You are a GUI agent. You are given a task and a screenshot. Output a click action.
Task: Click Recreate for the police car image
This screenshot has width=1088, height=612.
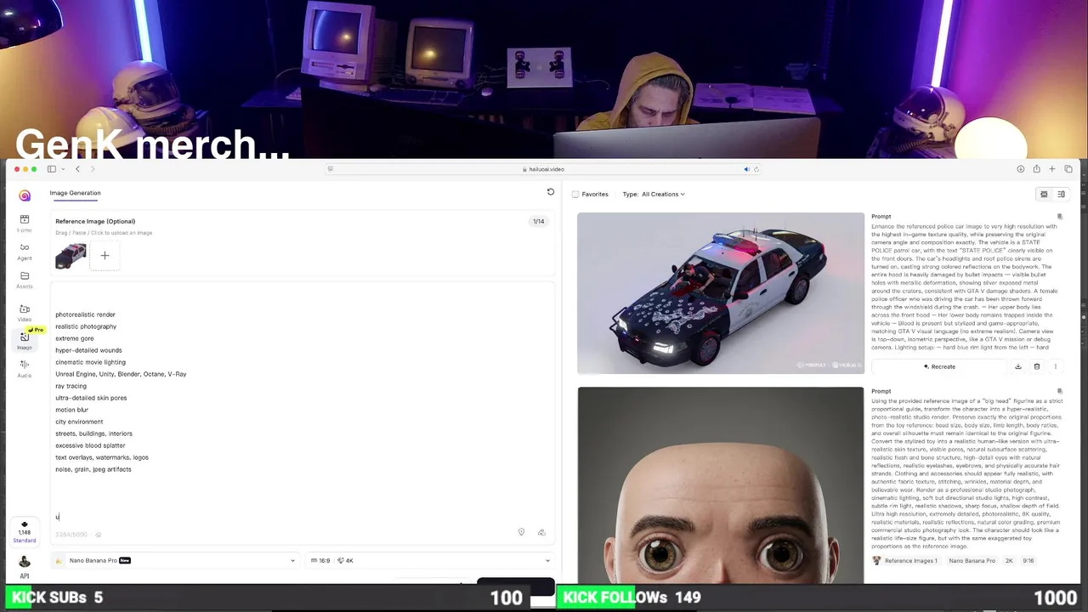click(x=939, y=366)
